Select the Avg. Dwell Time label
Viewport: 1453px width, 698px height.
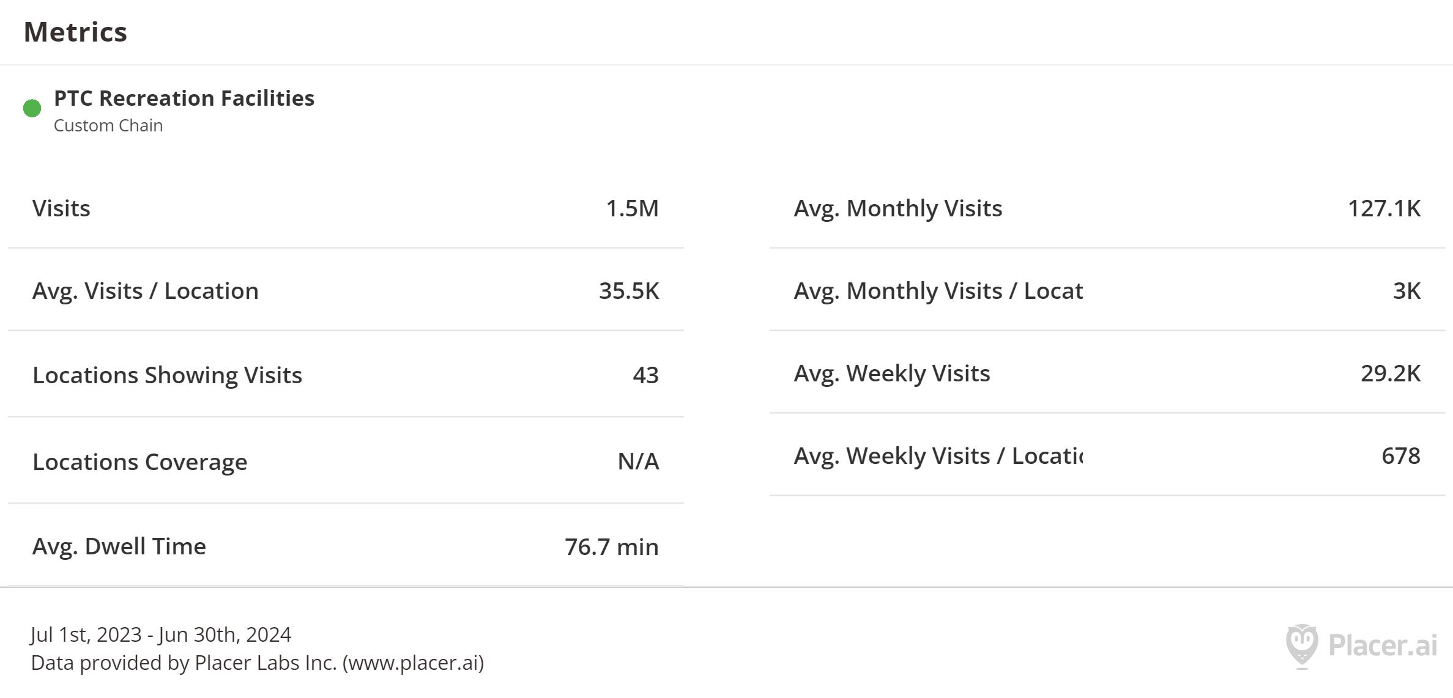(119, 546)
